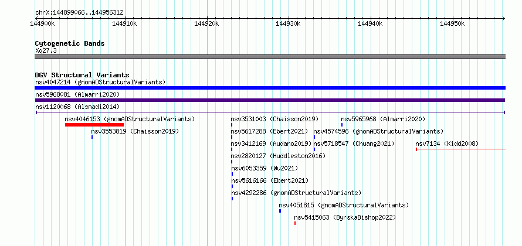Click the 144930k ruler label
522x246 pixels.
pos(289,23)
